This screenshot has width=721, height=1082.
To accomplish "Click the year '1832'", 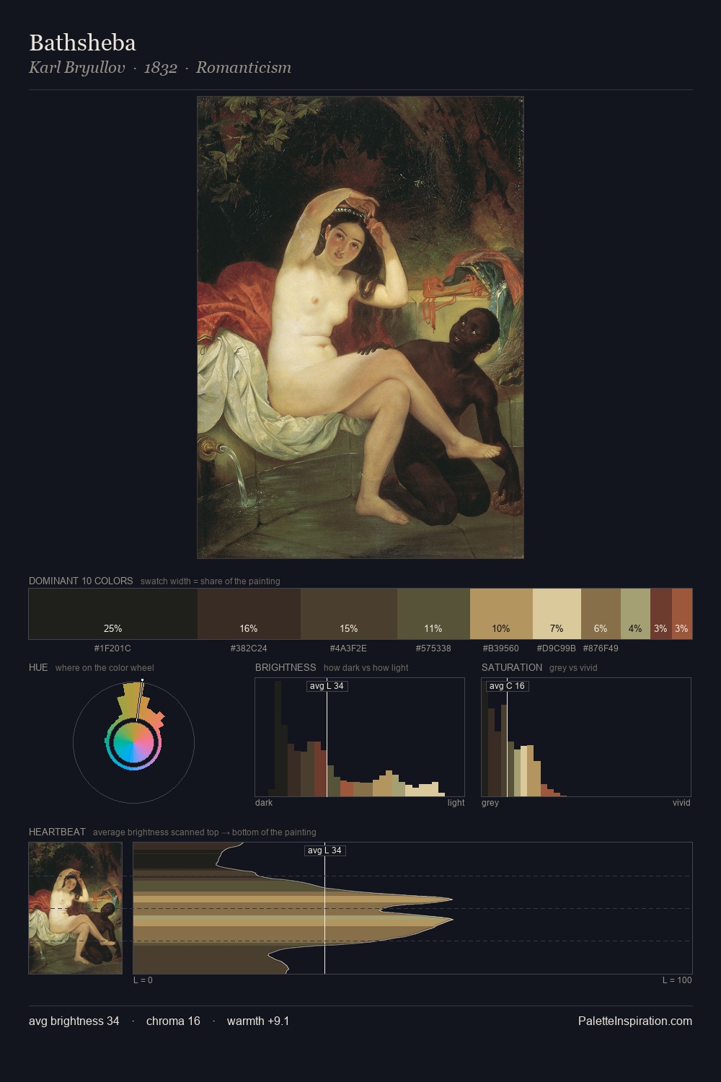I will click(161, 68).
